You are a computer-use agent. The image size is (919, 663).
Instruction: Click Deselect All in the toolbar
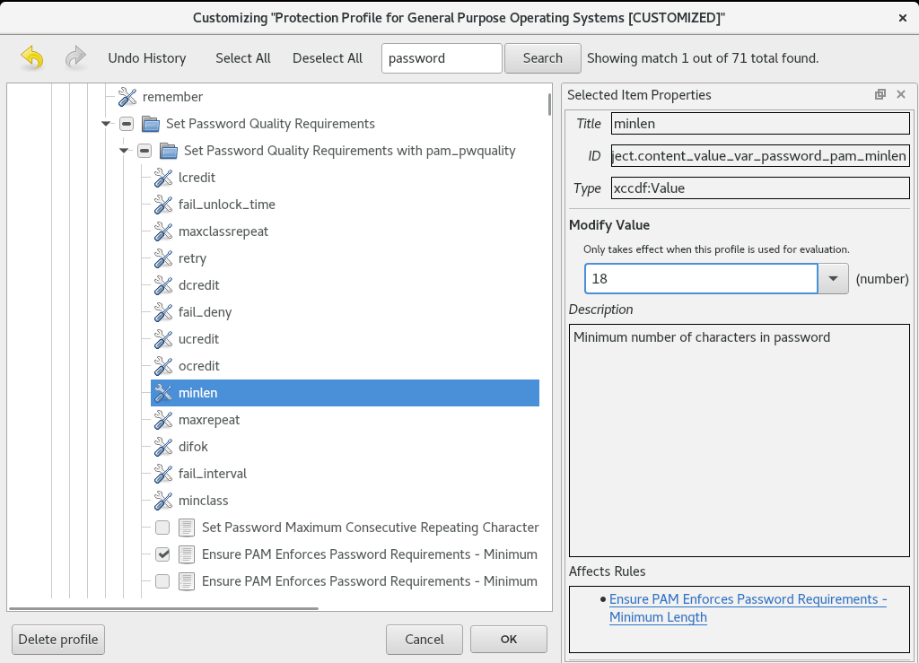[x=328, y=58]
